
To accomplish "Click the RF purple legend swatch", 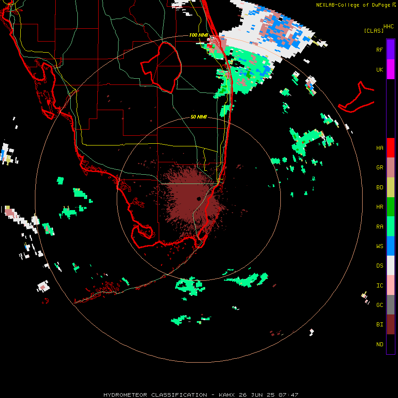I will (390, 50).
